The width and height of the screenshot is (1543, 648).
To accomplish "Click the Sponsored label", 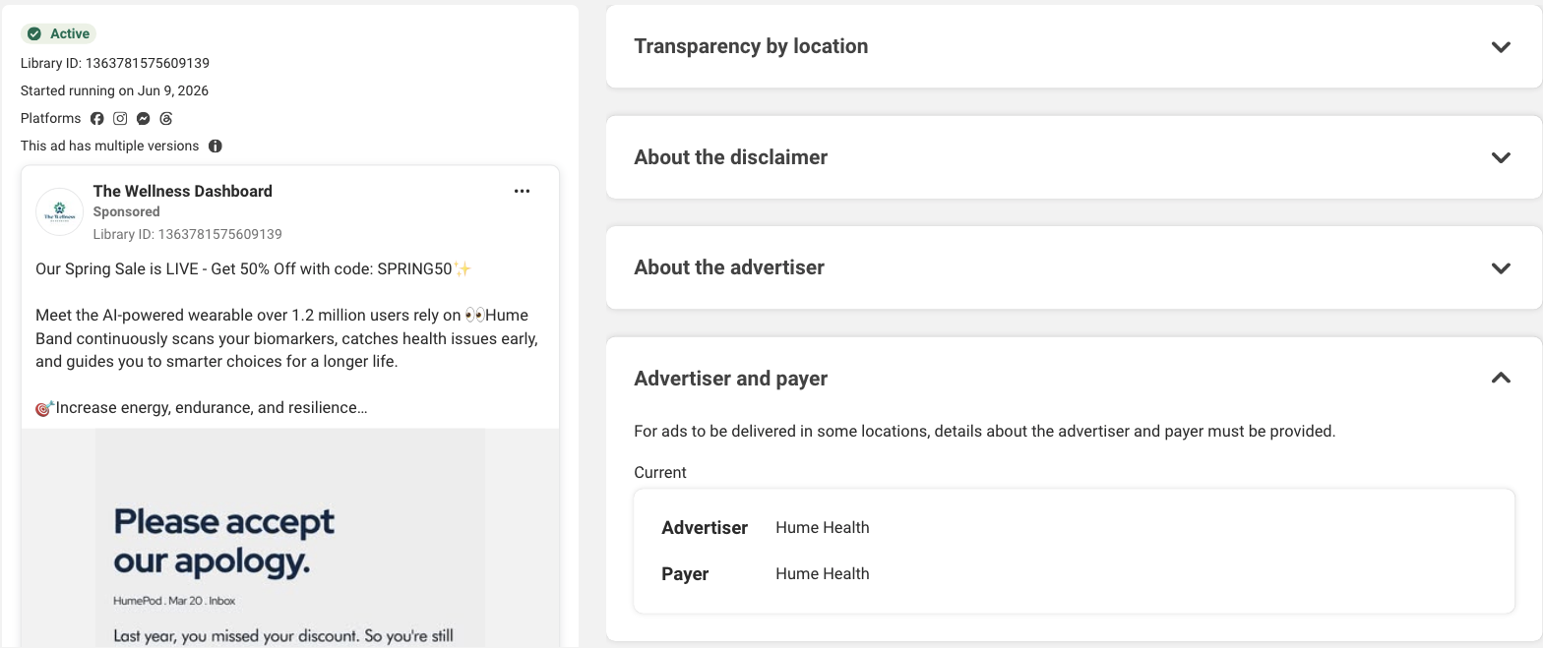I will coord(126,211).
